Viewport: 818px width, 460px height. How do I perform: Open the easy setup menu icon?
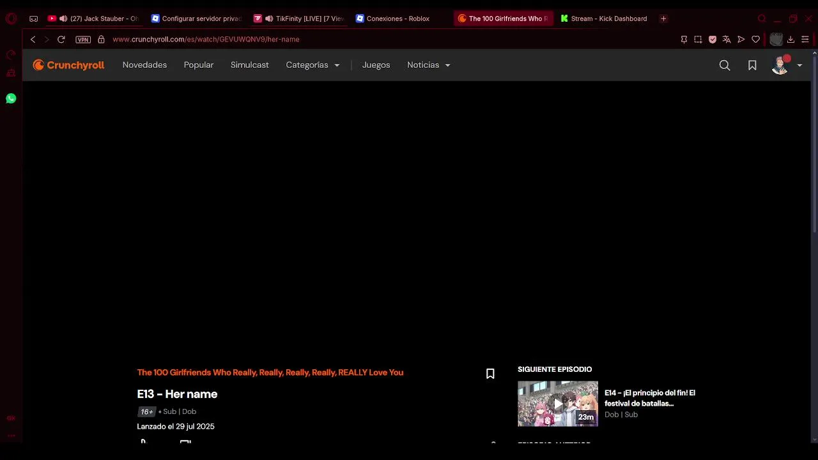coord(805,40)
